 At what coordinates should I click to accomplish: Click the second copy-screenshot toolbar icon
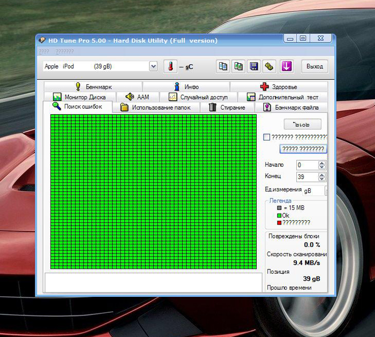click(238, 66)
